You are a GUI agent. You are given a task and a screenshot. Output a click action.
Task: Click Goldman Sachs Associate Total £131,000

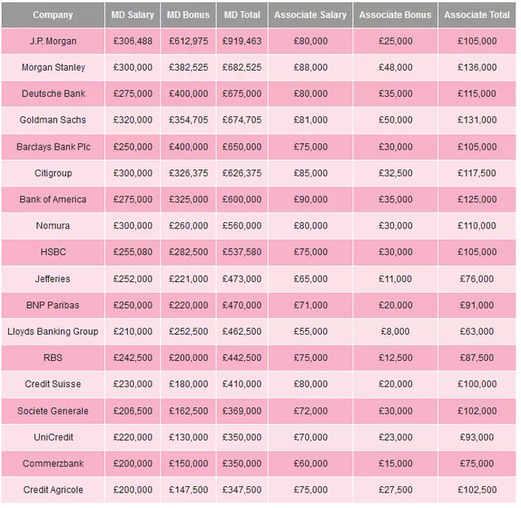point(477,120)
